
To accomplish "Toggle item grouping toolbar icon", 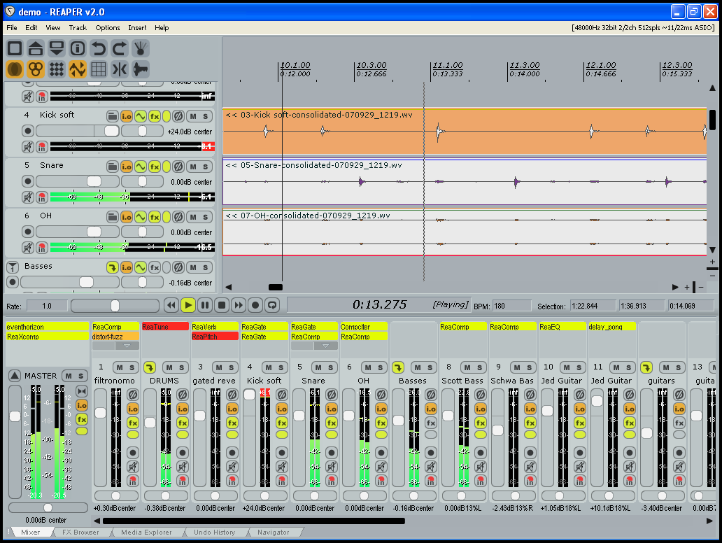I will (36, 69).
